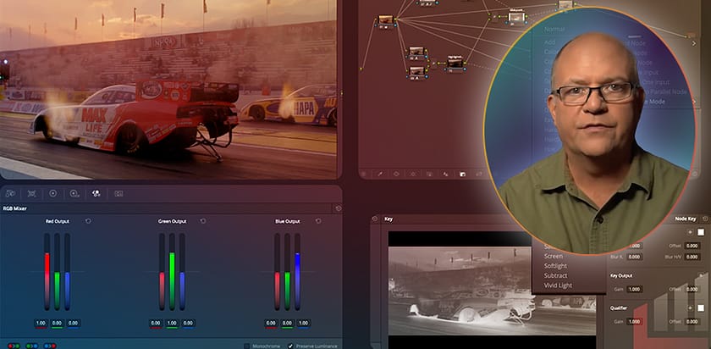Reset the Green Output channel
The height and width of the screenshot is (349, 711).
(x=202, y=221)
